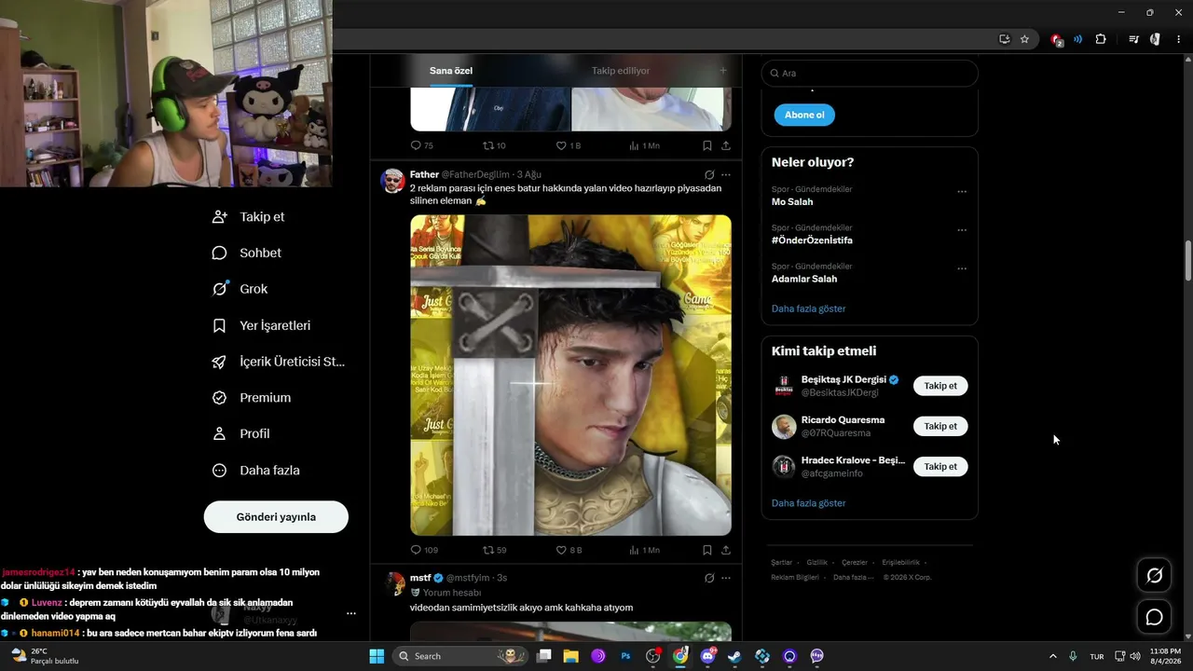Share the Father post
This screenshot has width=1193, height=671.
click(x=726, y=550)
